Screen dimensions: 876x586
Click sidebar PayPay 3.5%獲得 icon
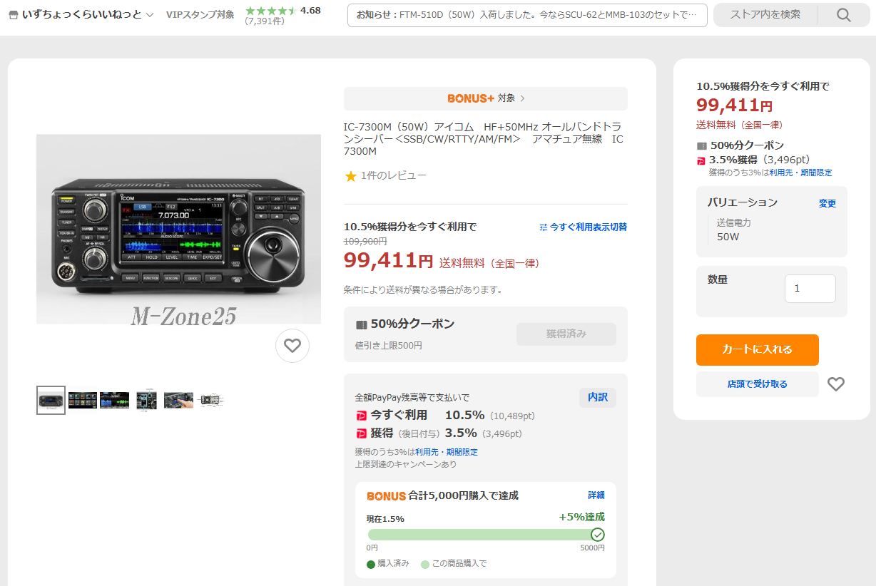point(701,160)
